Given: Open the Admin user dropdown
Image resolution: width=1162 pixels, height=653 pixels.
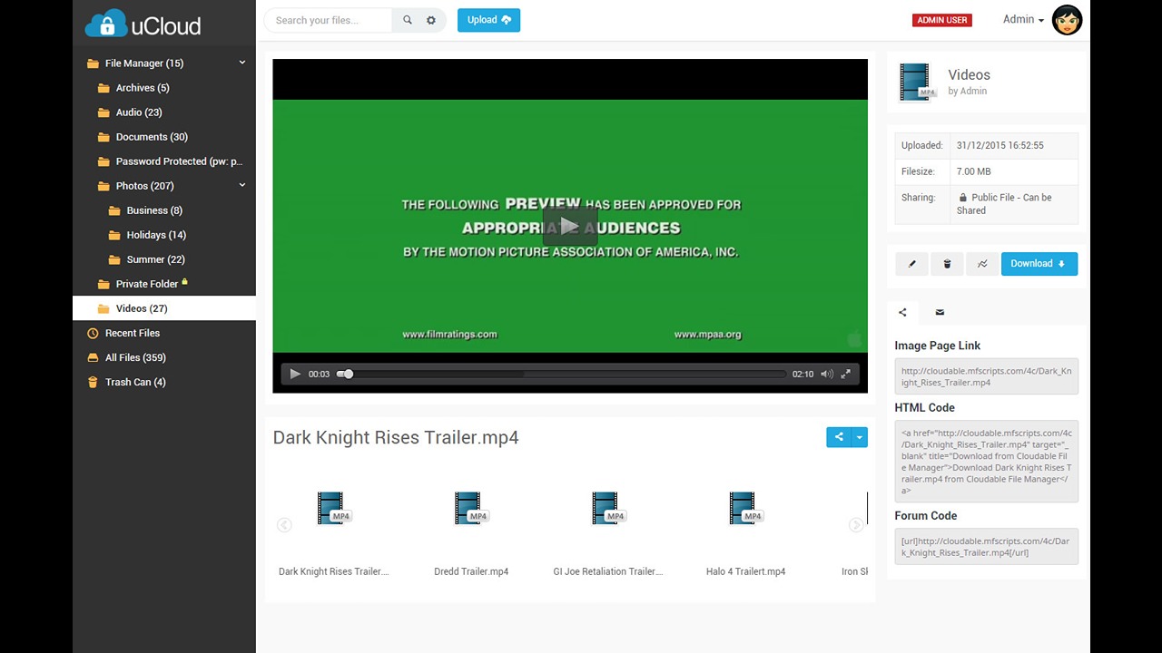Looking at the screenshot, I should coord(1023,19).
